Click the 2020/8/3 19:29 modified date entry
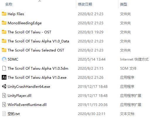The height and width of the screenshot is (125, 150). (x=91, y=32)
